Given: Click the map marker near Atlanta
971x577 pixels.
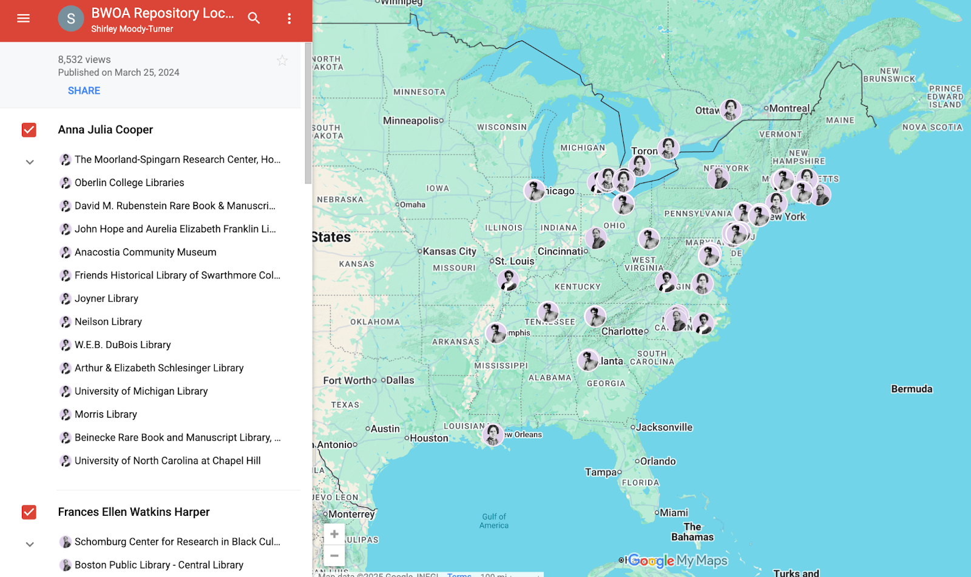Looking at the screenshot, I should click(x=588, y=361).
